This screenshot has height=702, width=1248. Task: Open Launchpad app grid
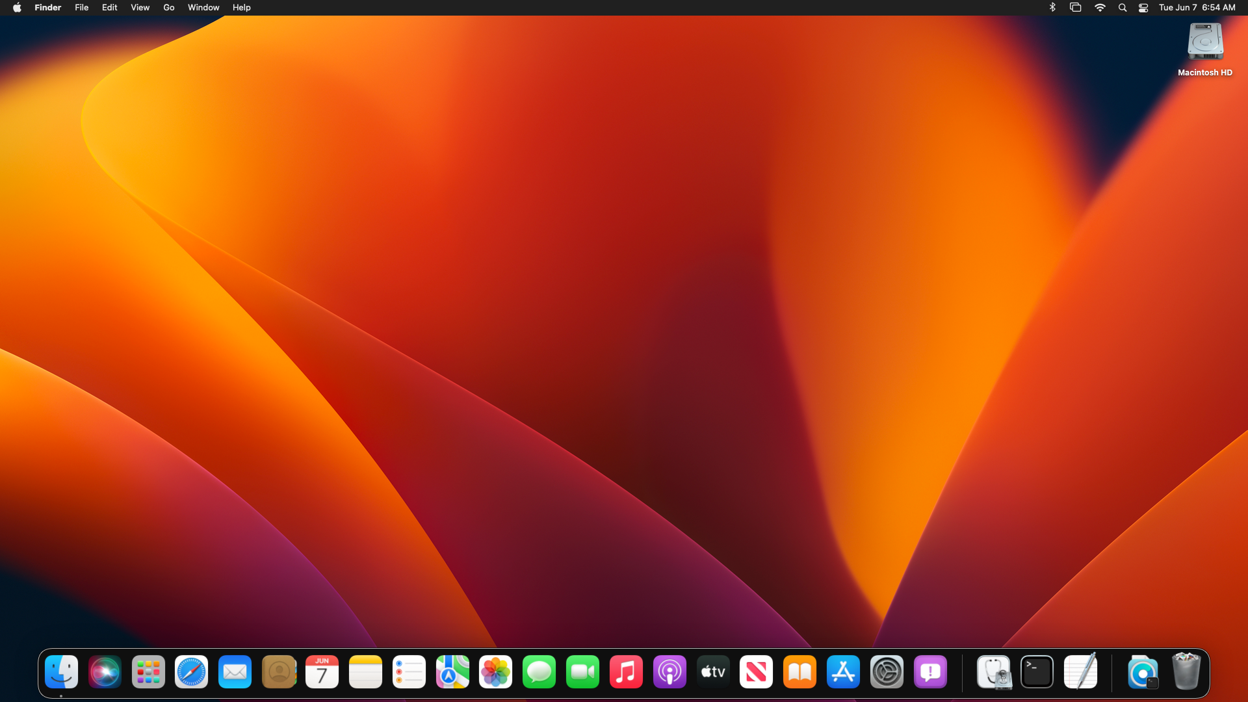pyautogui.click(x=148, y=672)
